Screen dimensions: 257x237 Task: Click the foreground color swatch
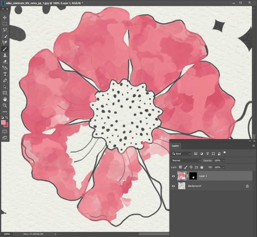(x=4, y=122)
